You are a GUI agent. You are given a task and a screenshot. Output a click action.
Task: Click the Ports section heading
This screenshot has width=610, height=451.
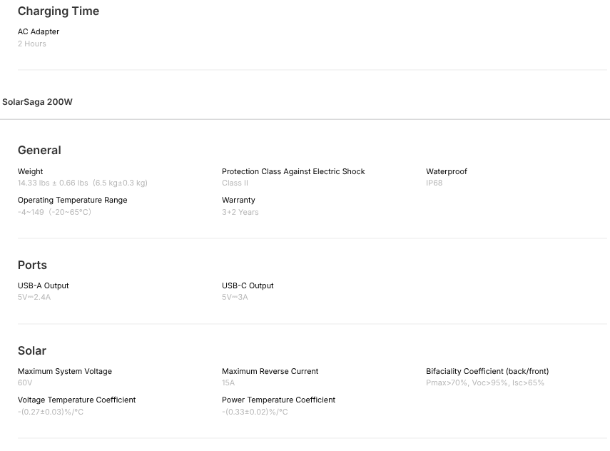pos(32,265)
